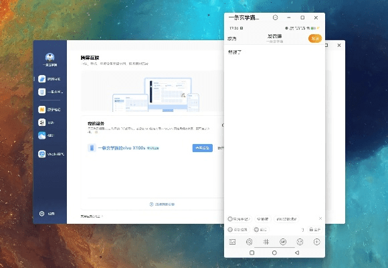
Task: Click the diamond suggestion chip
Action: click(263, 219)
